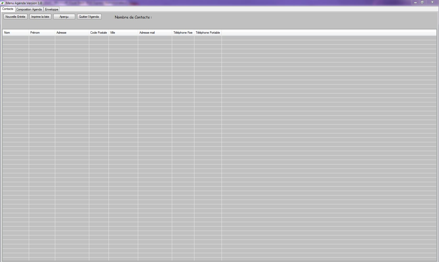Image resolution: width=439 pixels, height=262 pixels.
Task: Minimize the Menu Agenda window
Action: pyautogui.click(x=415, y=2)
